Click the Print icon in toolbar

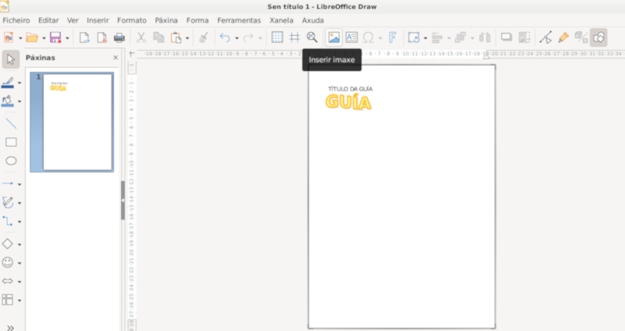coord(120,37)
